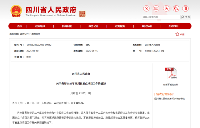The width and height of the screenshot is (200, 128).
Task: Select the 有效性 value 有效
Action: coord(28,57)
